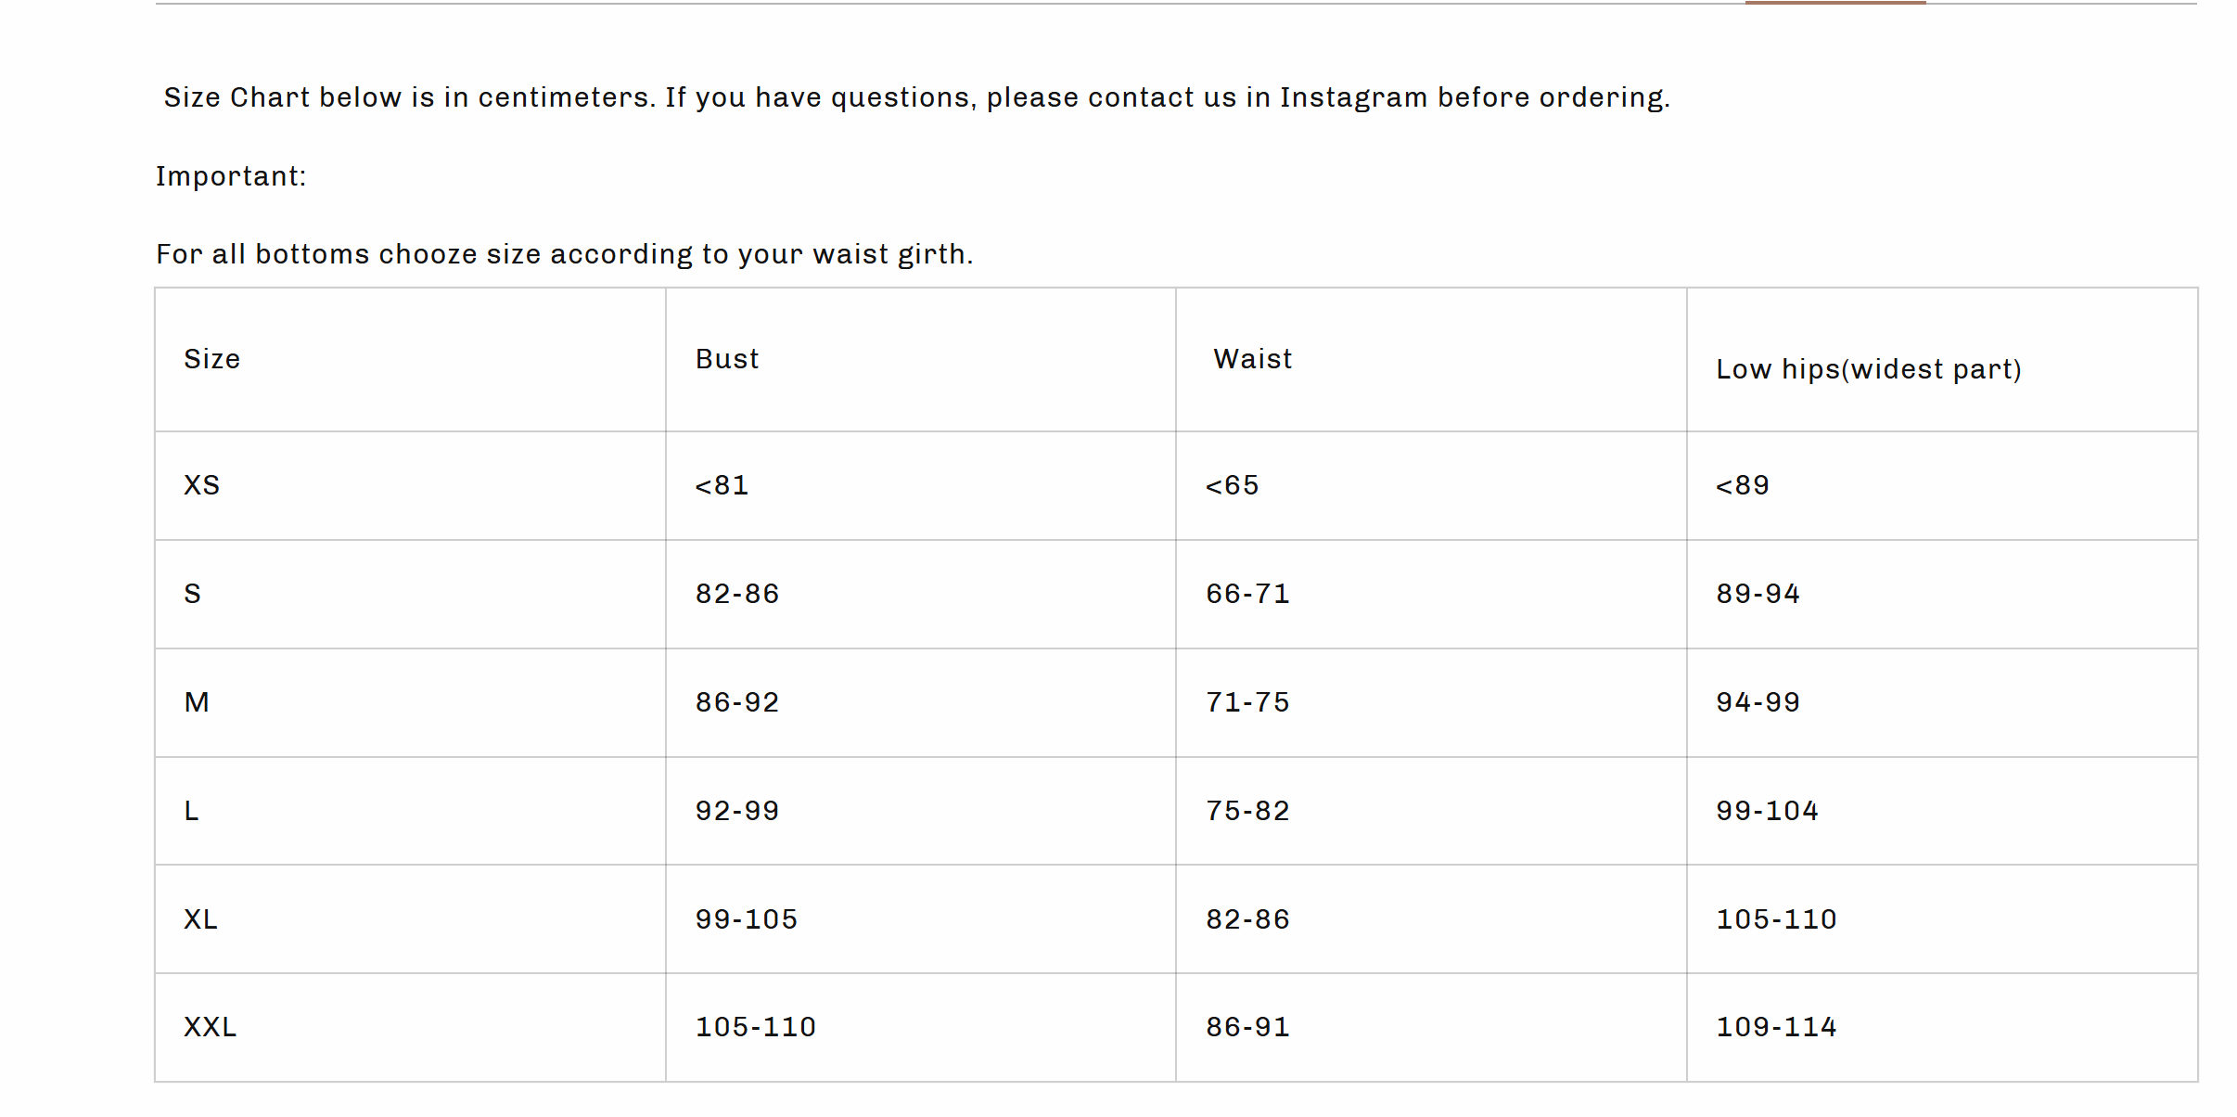Select the XS size cell
2237x1117 pixels.
click(202, 485)
